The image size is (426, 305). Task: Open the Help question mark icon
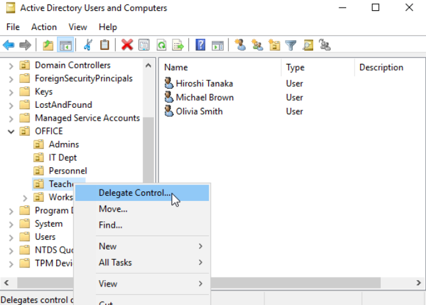coord(201,45)
